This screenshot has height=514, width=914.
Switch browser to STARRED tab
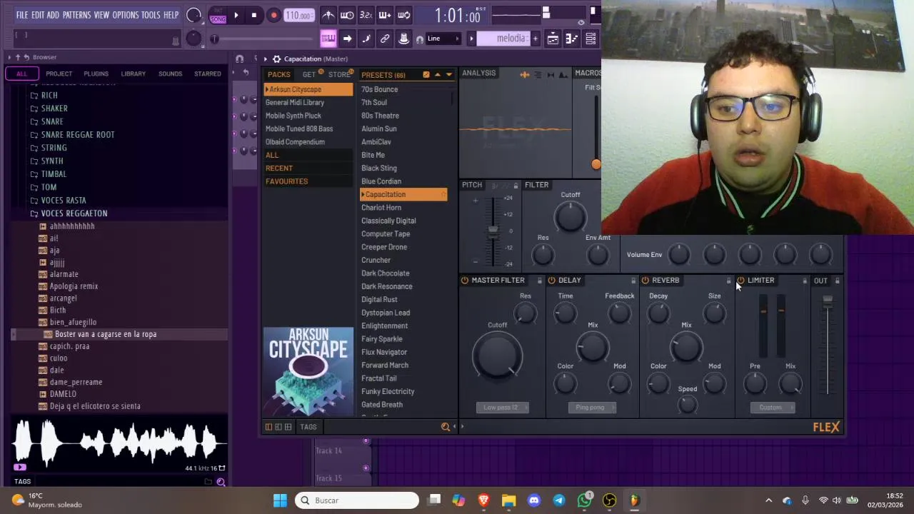tap(208, 74)
